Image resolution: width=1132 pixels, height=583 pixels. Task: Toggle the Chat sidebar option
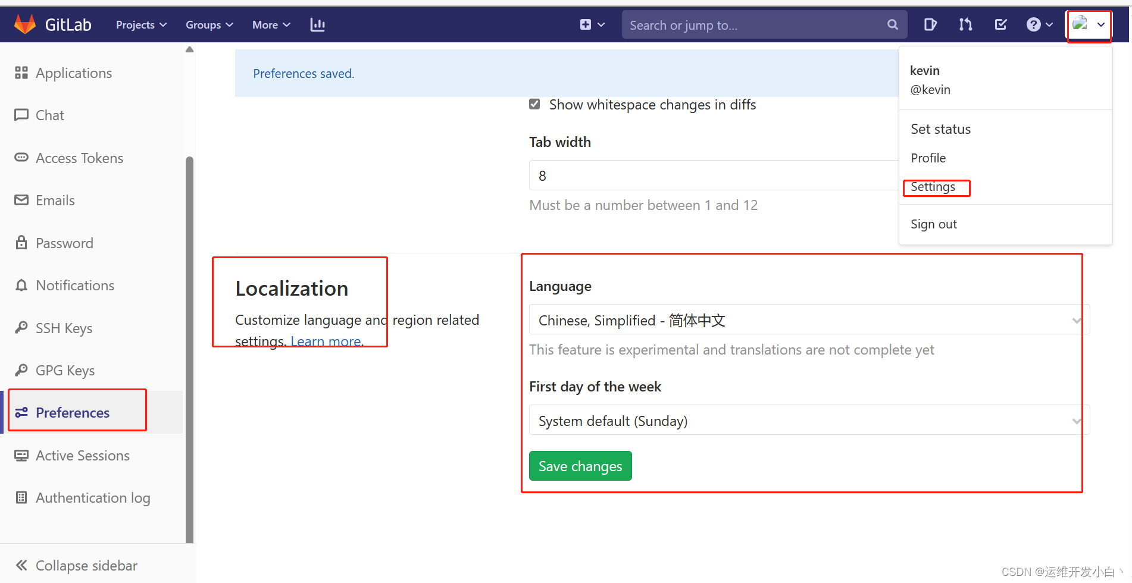tap(50, 115)
